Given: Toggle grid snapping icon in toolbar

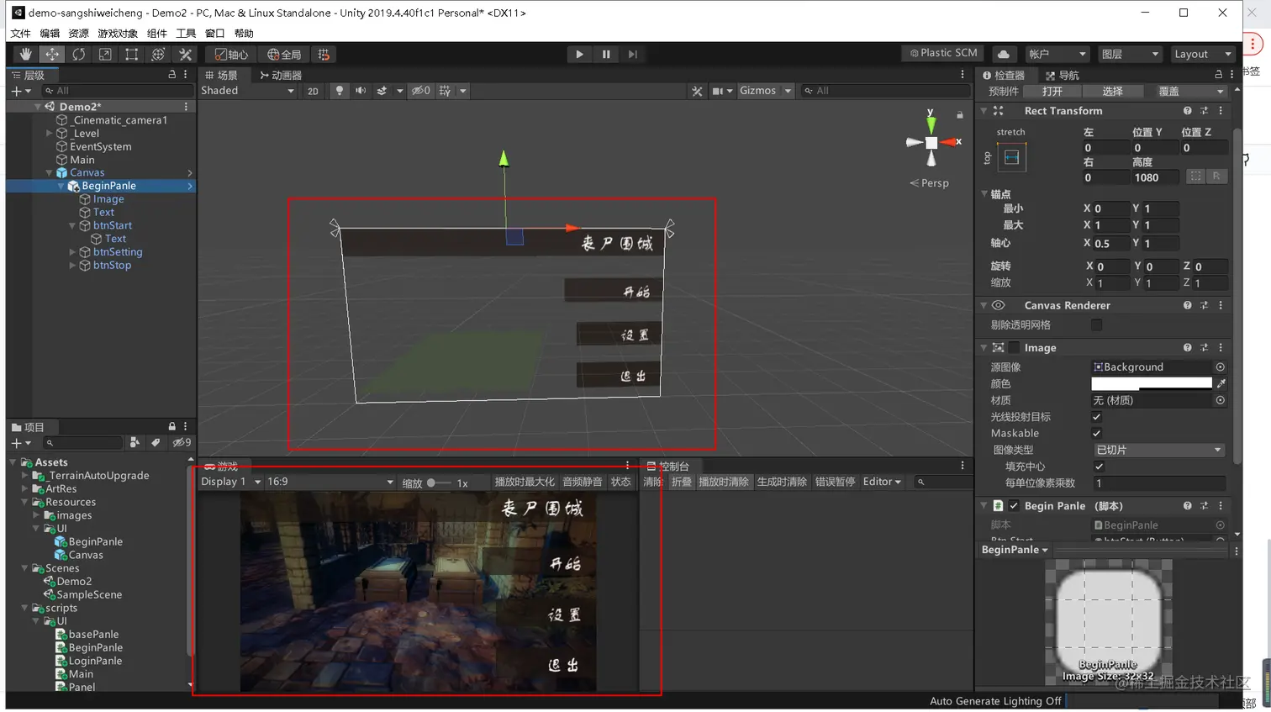Looking at the screenshot, I should tap(324, 55).
